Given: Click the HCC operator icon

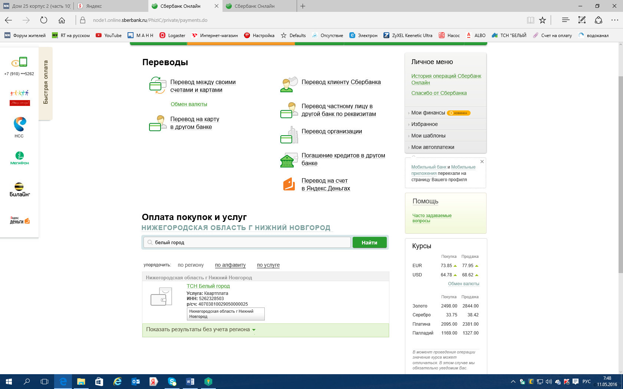Looking at the screenshot, I should [19, 127].
